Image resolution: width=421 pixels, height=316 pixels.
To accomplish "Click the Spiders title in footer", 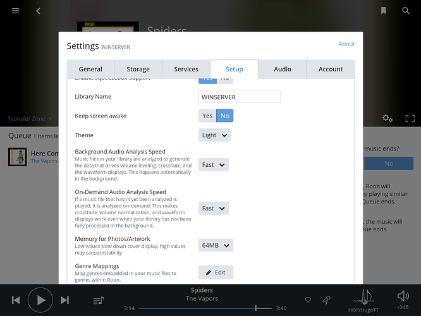I will 202,290.
